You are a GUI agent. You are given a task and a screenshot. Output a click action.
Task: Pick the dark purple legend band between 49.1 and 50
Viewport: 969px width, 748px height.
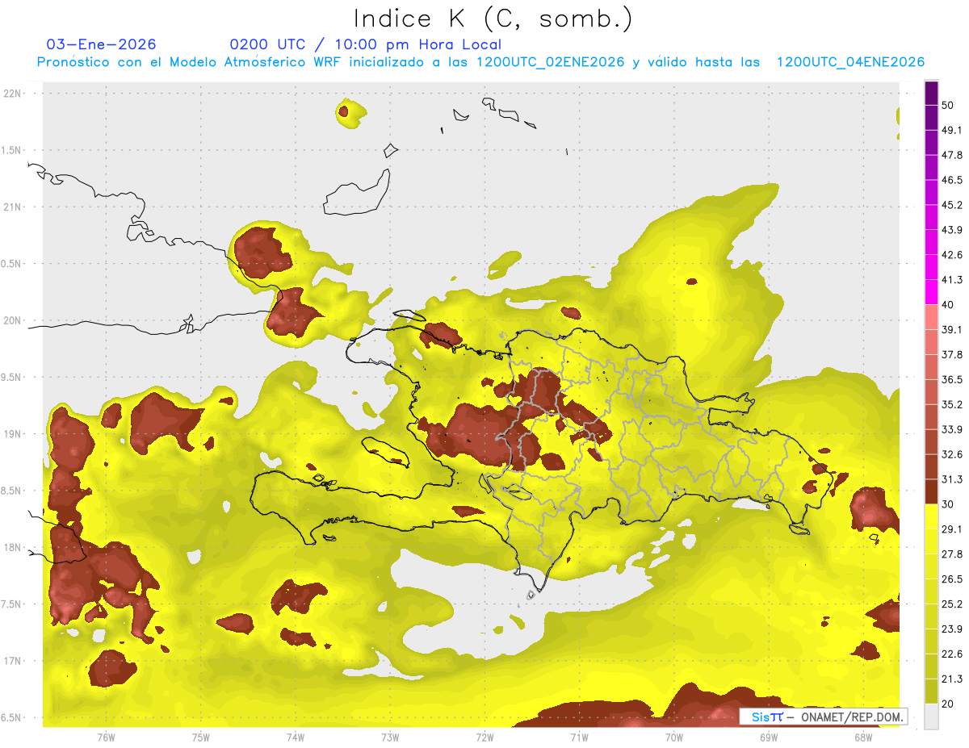point(931,117)
